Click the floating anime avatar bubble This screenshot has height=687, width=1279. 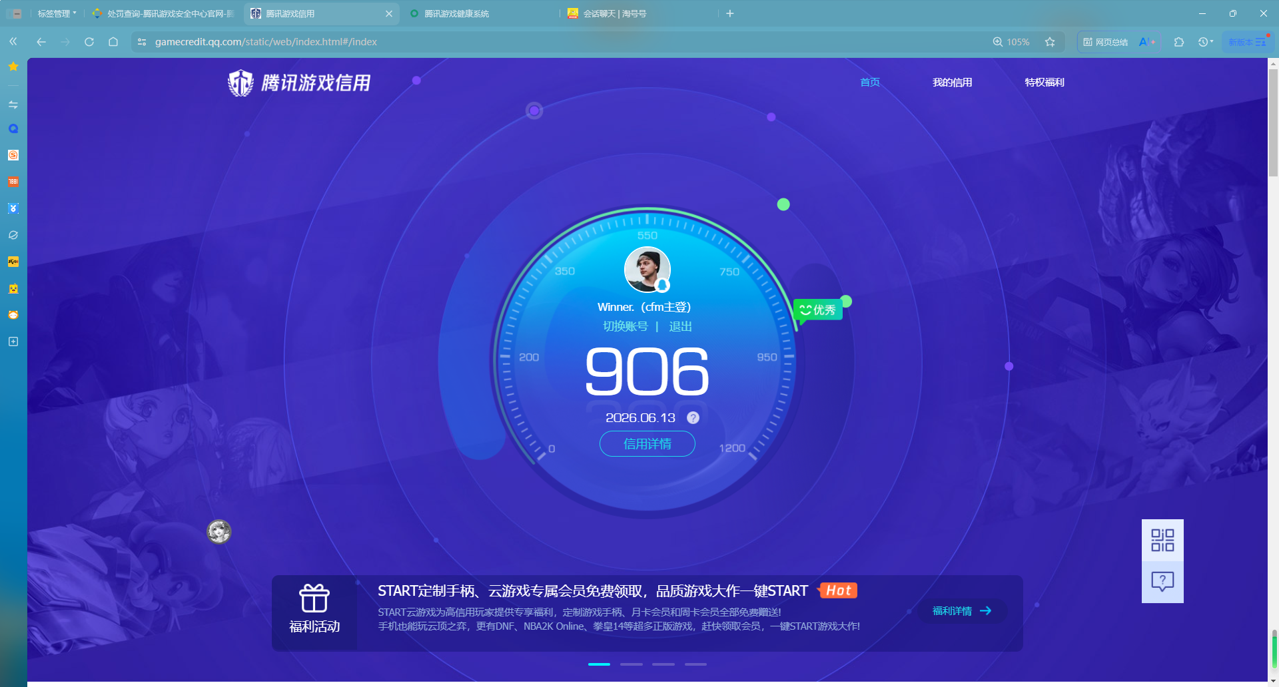pyautogui.click(x=218, y=531)
